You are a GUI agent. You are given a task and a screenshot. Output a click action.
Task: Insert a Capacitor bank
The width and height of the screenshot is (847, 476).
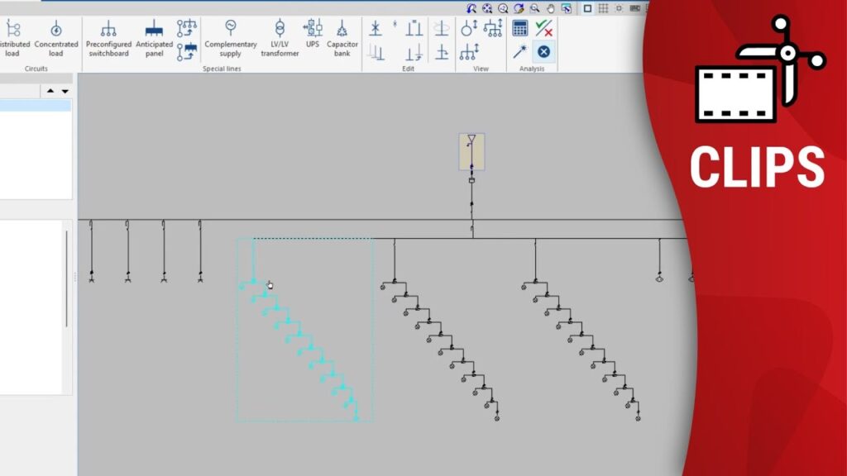[x=342, y=38]
